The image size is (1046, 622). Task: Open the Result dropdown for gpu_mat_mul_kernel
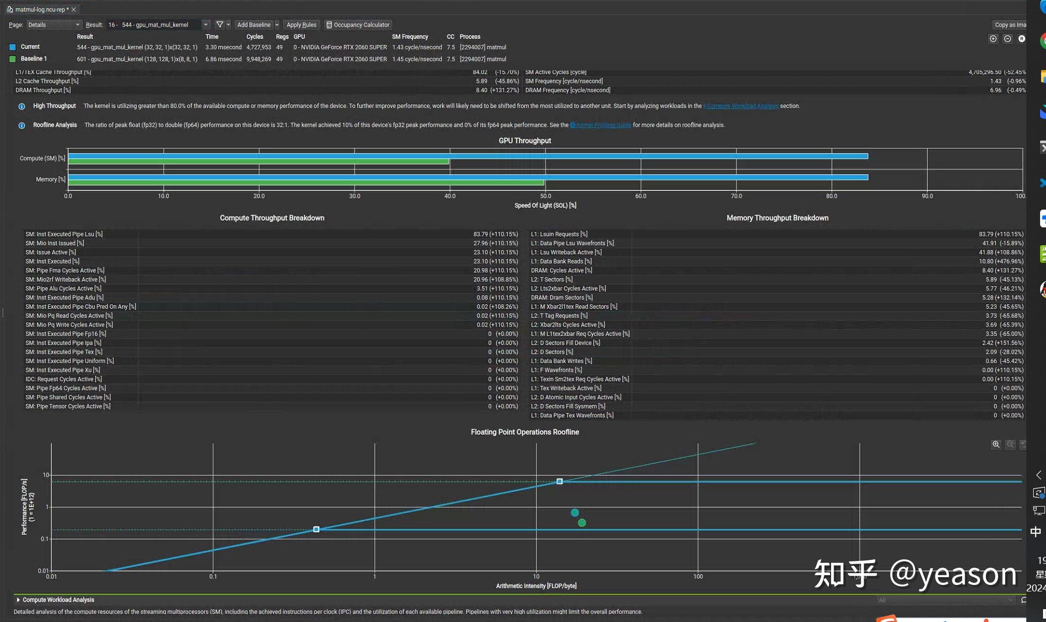(x=158, y=25)
